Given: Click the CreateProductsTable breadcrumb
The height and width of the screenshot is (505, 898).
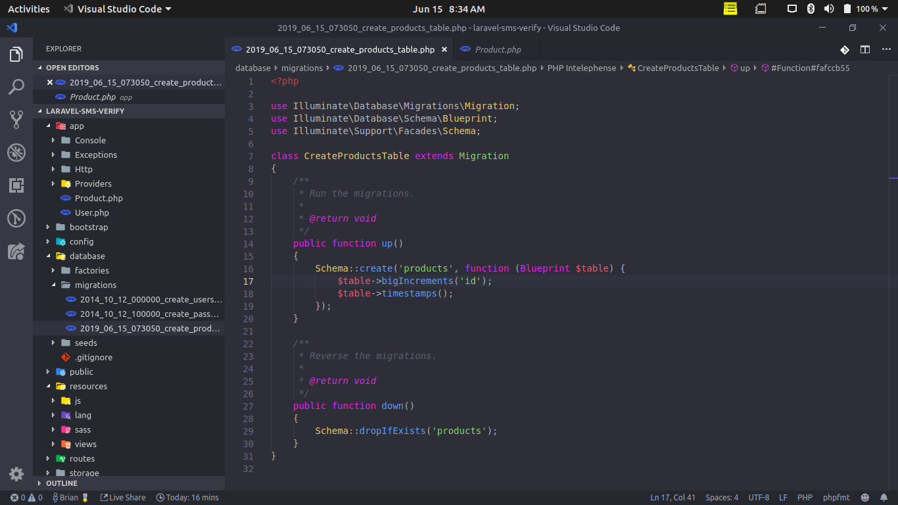Looking at the screenshot, I should tap(673, 68).
